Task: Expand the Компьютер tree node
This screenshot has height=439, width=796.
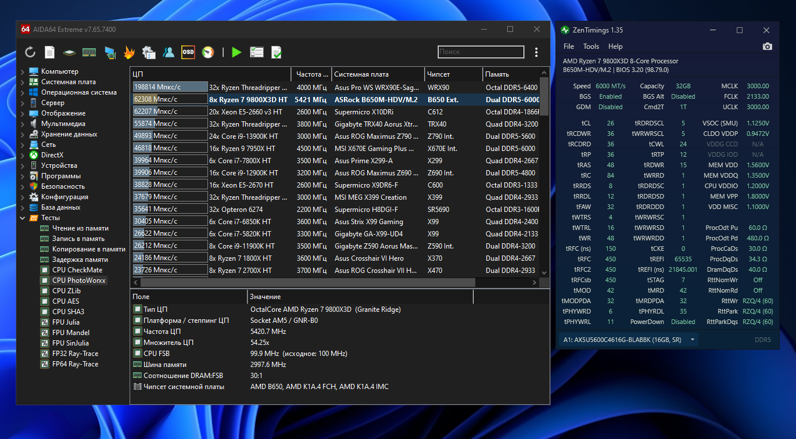Action: click(23, 71)
